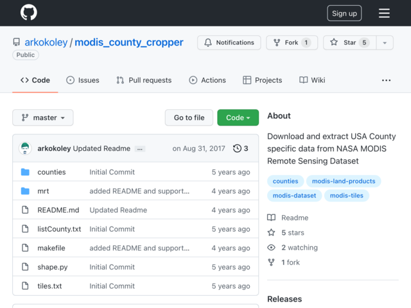The image size is (411, 308).
Task: Click the modis-tiles topic tag
Action: click(x=347, y=195)
